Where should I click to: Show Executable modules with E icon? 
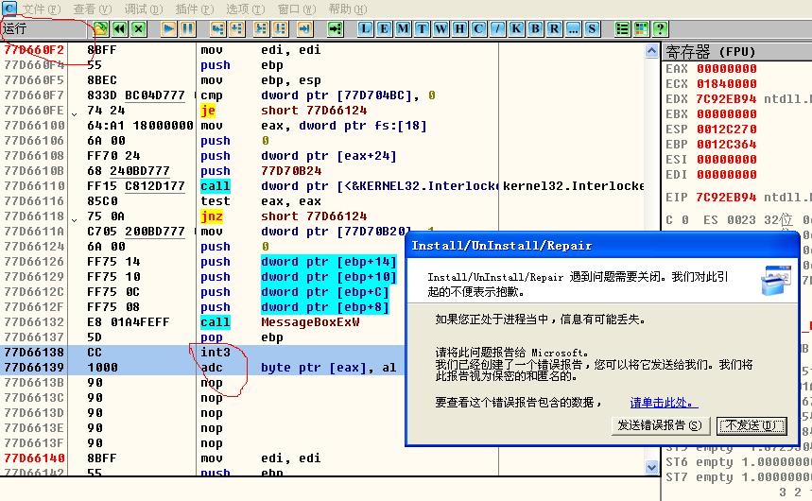coord(384,28)
